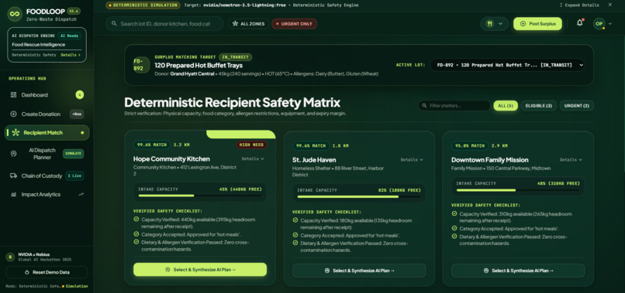
Task: Click the lot ID search input field
Action: 164,24
